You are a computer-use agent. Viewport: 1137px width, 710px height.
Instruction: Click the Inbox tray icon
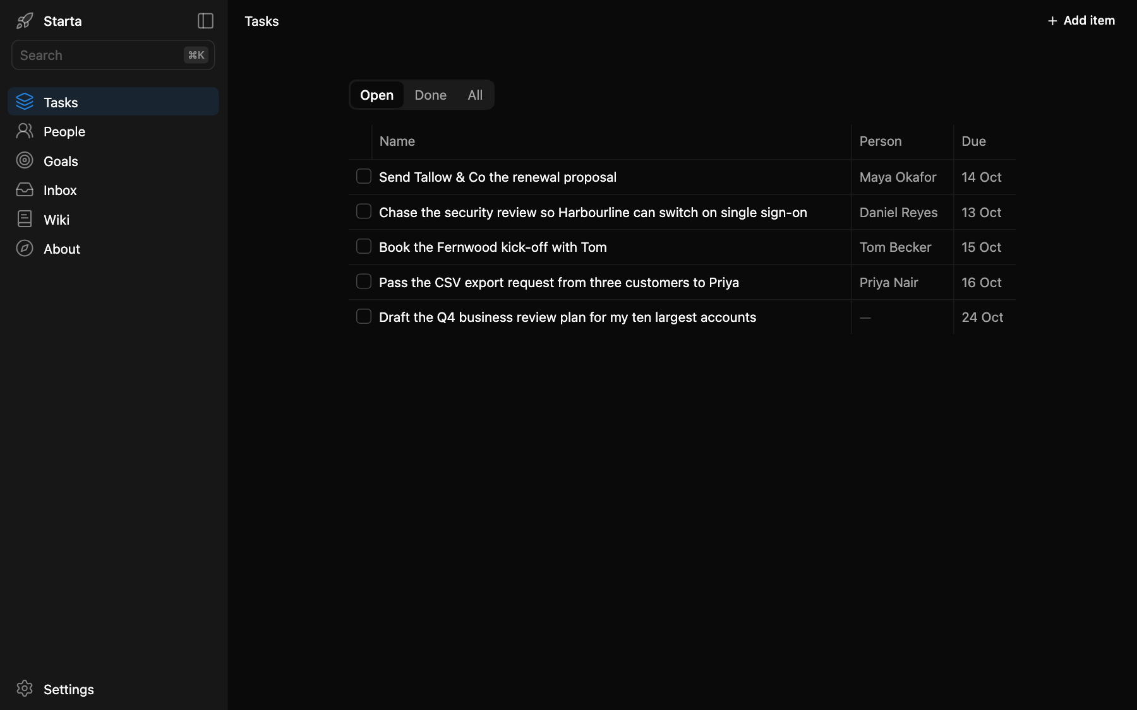25,189
